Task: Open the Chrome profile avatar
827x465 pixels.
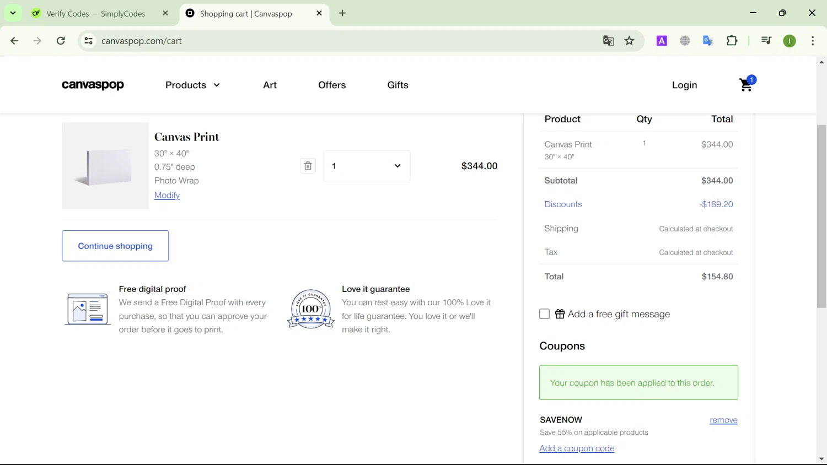Action: (789, 41)
